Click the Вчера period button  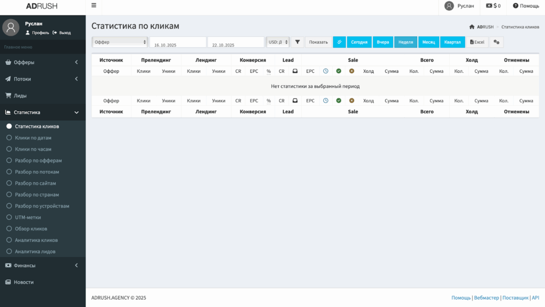[383, 42]
